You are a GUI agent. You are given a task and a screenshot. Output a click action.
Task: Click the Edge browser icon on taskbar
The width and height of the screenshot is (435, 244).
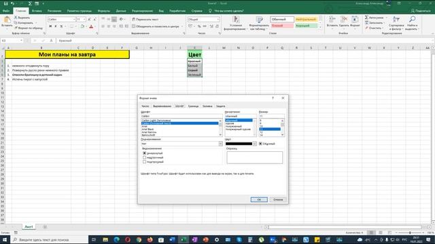pos(116,239)
